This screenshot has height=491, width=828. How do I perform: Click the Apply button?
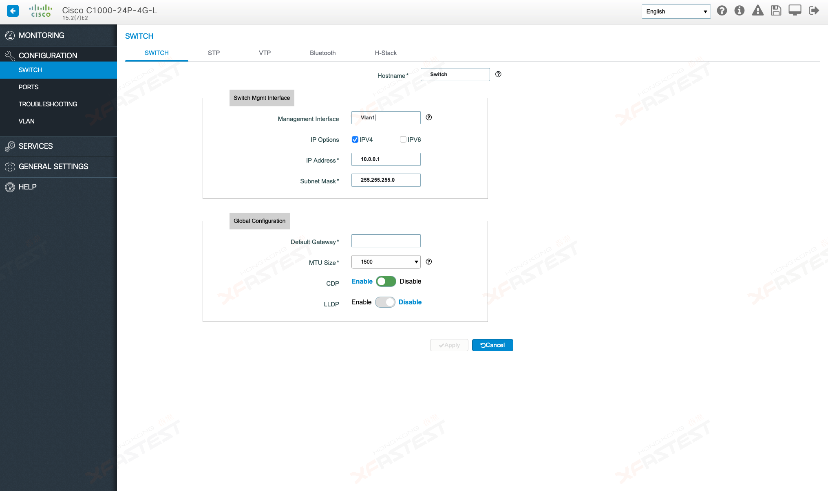[x=449, y=345]
